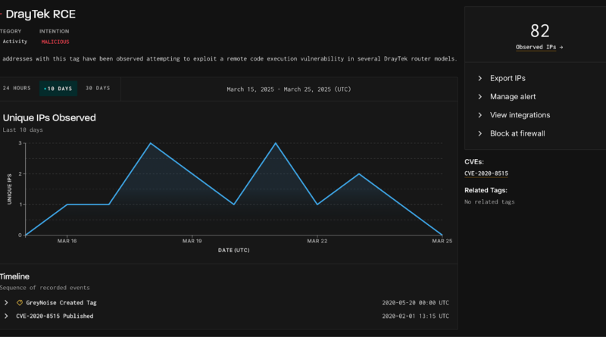Click the date range March 15 - March 25, 2025

coord(289,89)
